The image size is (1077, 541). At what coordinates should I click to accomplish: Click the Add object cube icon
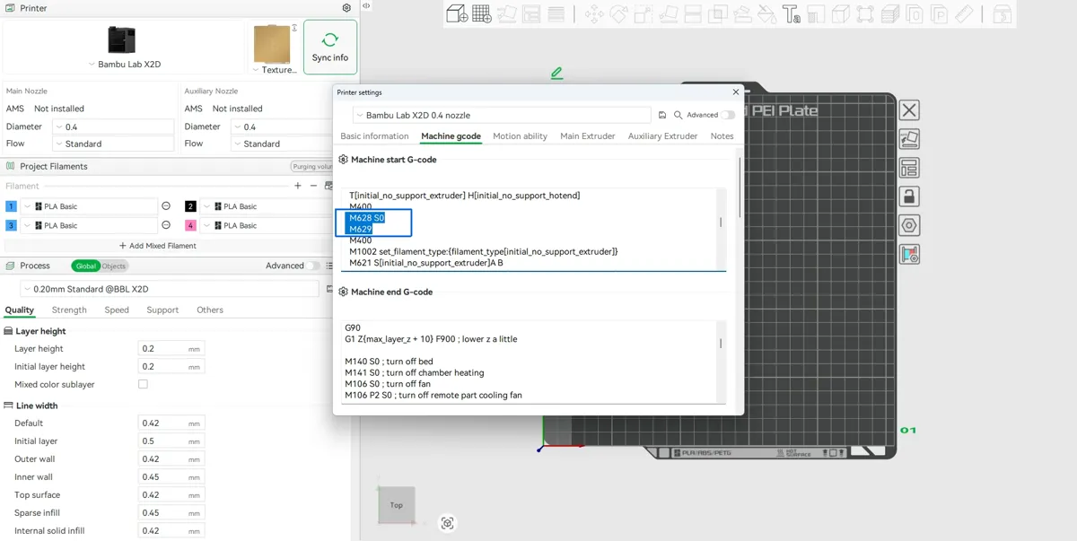(457, 13)
